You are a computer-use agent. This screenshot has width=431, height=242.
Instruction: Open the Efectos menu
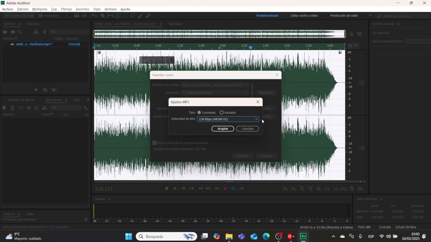coord(66,9)
